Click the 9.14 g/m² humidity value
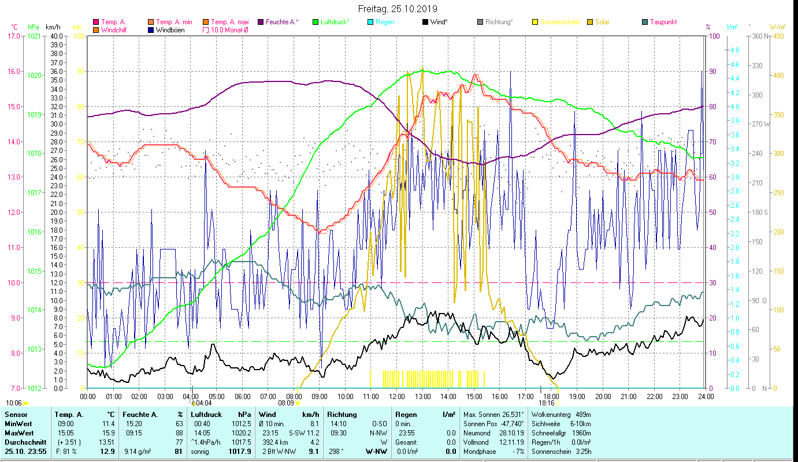The width and height of the screenshot is (798, 462). point(138,452)
